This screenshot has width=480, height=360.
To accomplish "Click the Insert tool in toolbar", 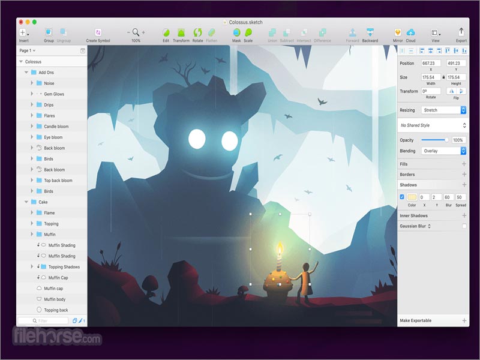I will [x=23, y=32].
